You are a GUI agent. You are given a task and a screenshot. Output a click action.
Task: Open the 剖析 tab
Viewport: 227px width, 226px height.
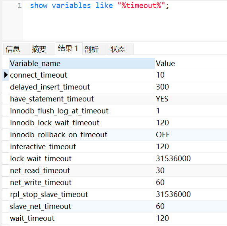(95, 49)
